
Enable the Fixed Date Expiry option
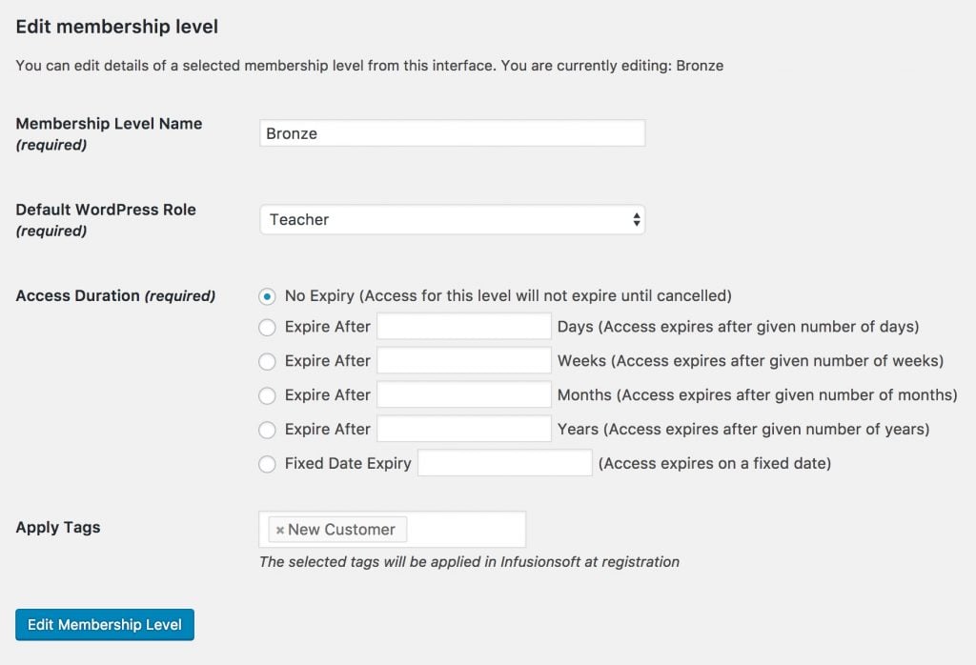click(x=267, y=464)
